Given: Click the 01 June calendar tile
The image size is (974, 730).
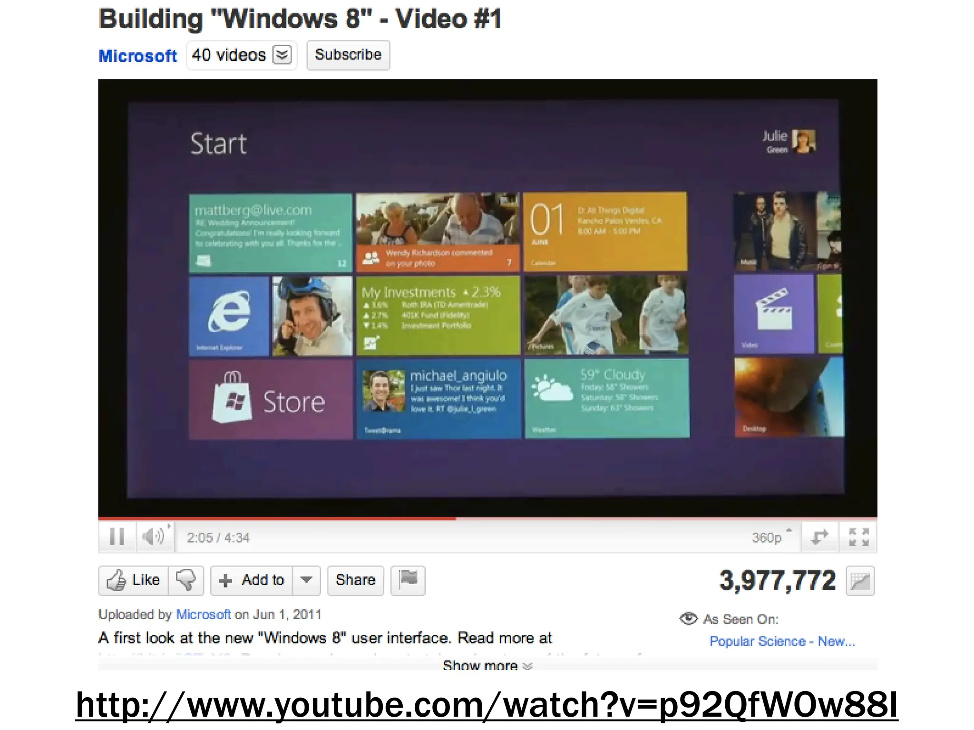Looking at the screenshot, I should click(x=605, y=232).
